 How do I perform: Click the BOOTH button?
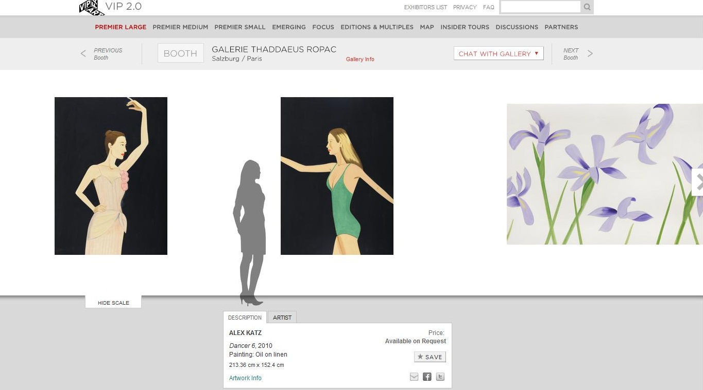[180, 53]
